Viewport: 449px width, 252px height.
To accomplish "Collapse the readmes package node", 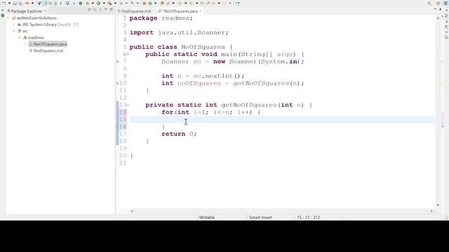I will pyautogui.click(x=20, y=37).
